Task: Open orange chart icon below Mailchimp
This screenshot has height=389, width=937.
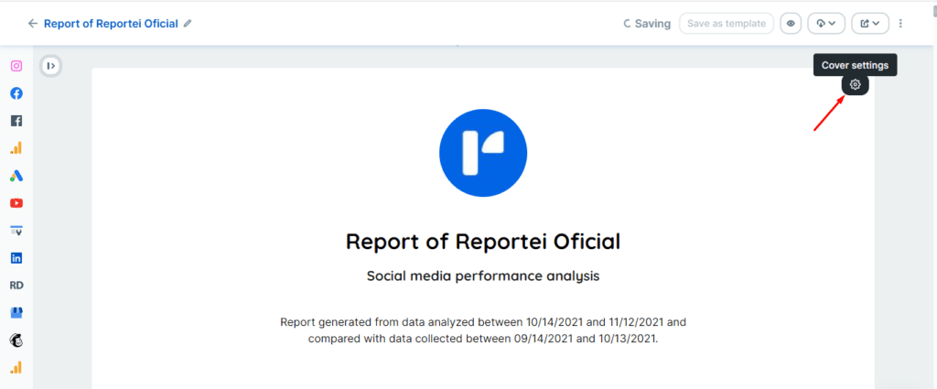Action: [x=16, y=367]
